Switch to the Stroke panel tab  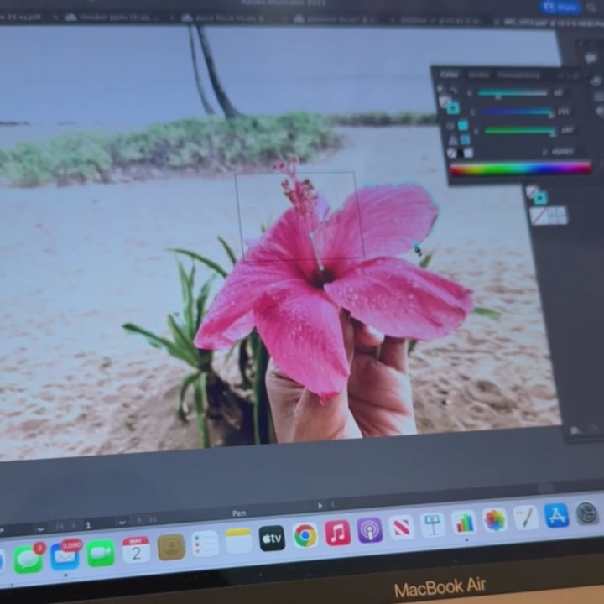tap(478, 75)
